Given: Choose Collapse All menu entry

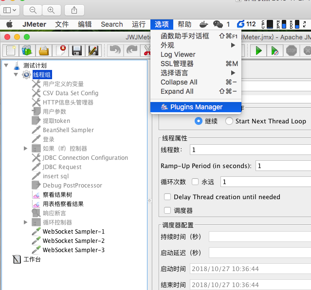Looking at the screenshot, I should pos(196,82).
